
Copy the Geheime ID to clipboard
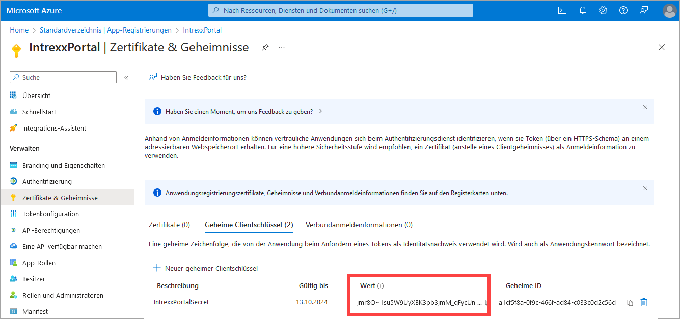(630, 302)
